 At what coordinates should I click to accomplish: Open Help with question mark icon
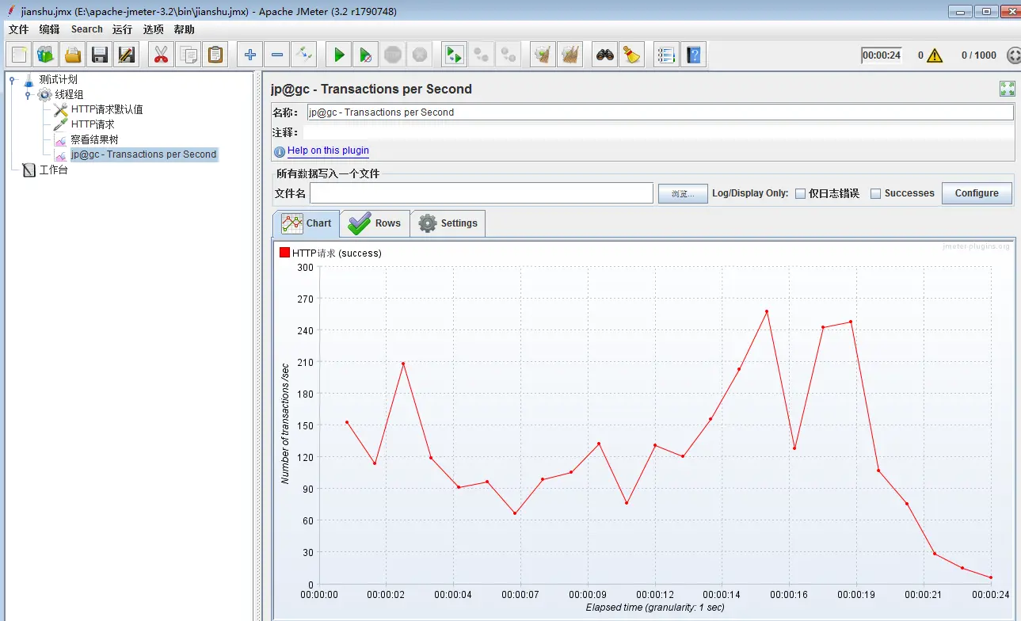[694, 55]
